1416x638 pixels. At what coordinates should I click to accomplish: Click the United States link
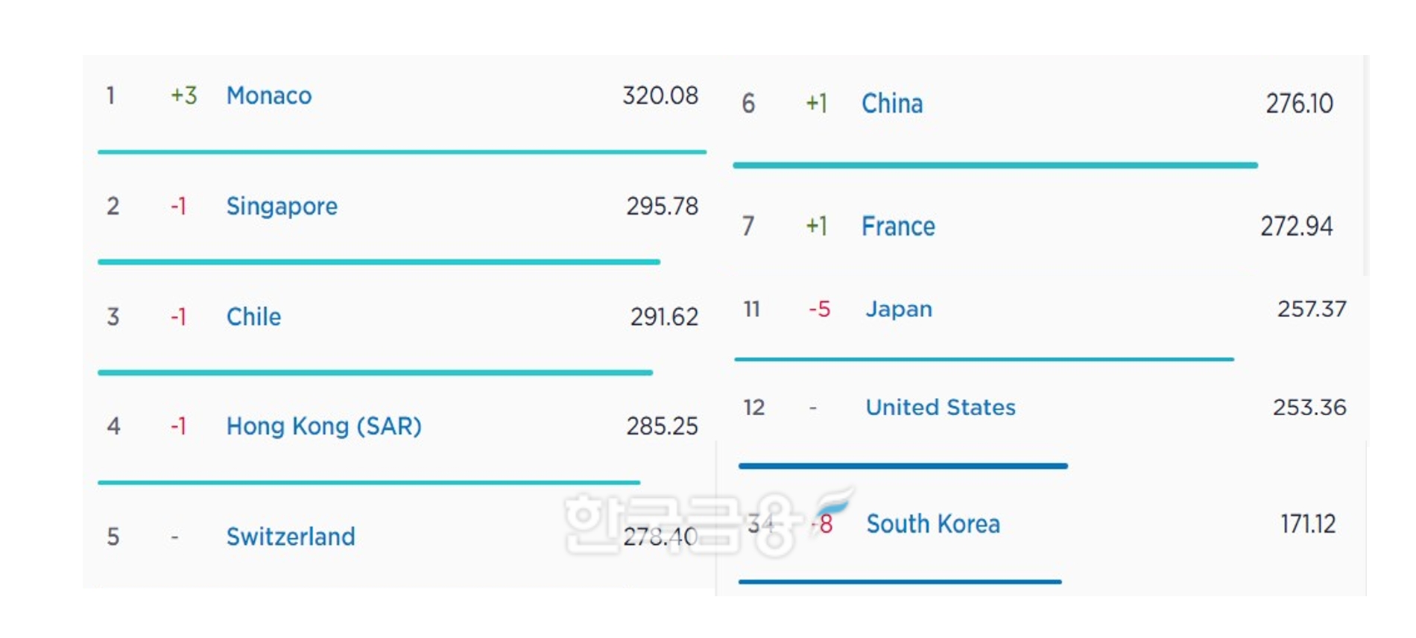click(941, 408)
